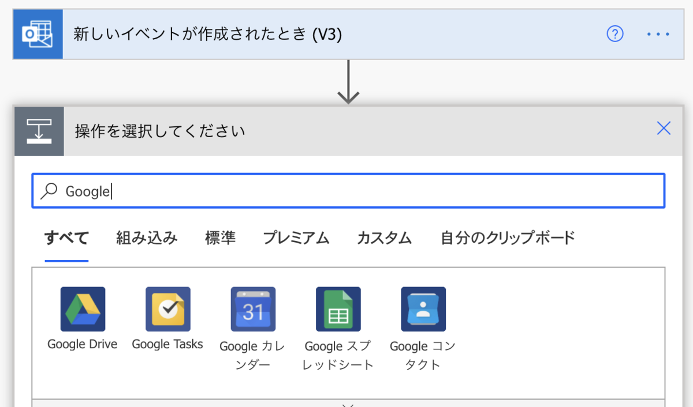Select the 自分のクリップボード tab

(x=507, y=238)
